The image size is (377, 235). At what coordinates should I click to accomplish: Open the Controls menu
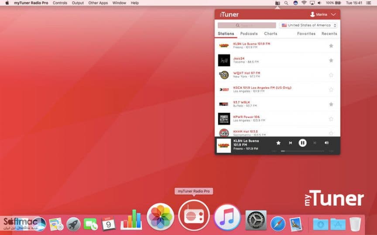click(60, 3)
